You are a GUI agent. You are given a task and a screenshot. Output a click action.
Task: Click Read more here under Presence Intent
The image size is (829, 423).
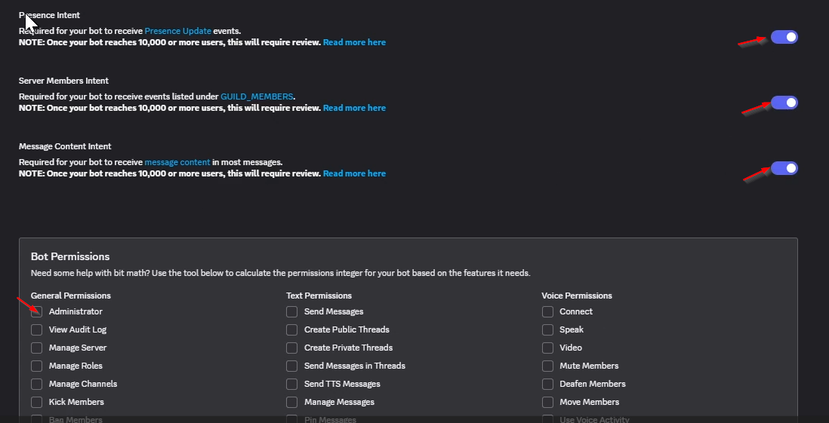coord(354,42)
